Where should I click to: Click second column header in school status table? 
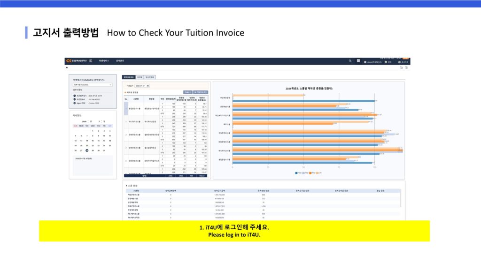point(171,191)
